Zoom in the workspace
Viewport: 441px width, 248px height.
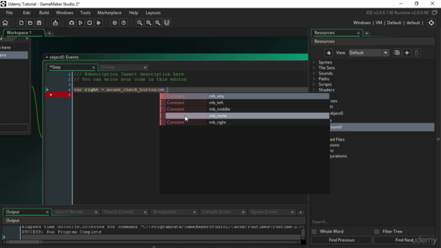[x=158, y=23]
